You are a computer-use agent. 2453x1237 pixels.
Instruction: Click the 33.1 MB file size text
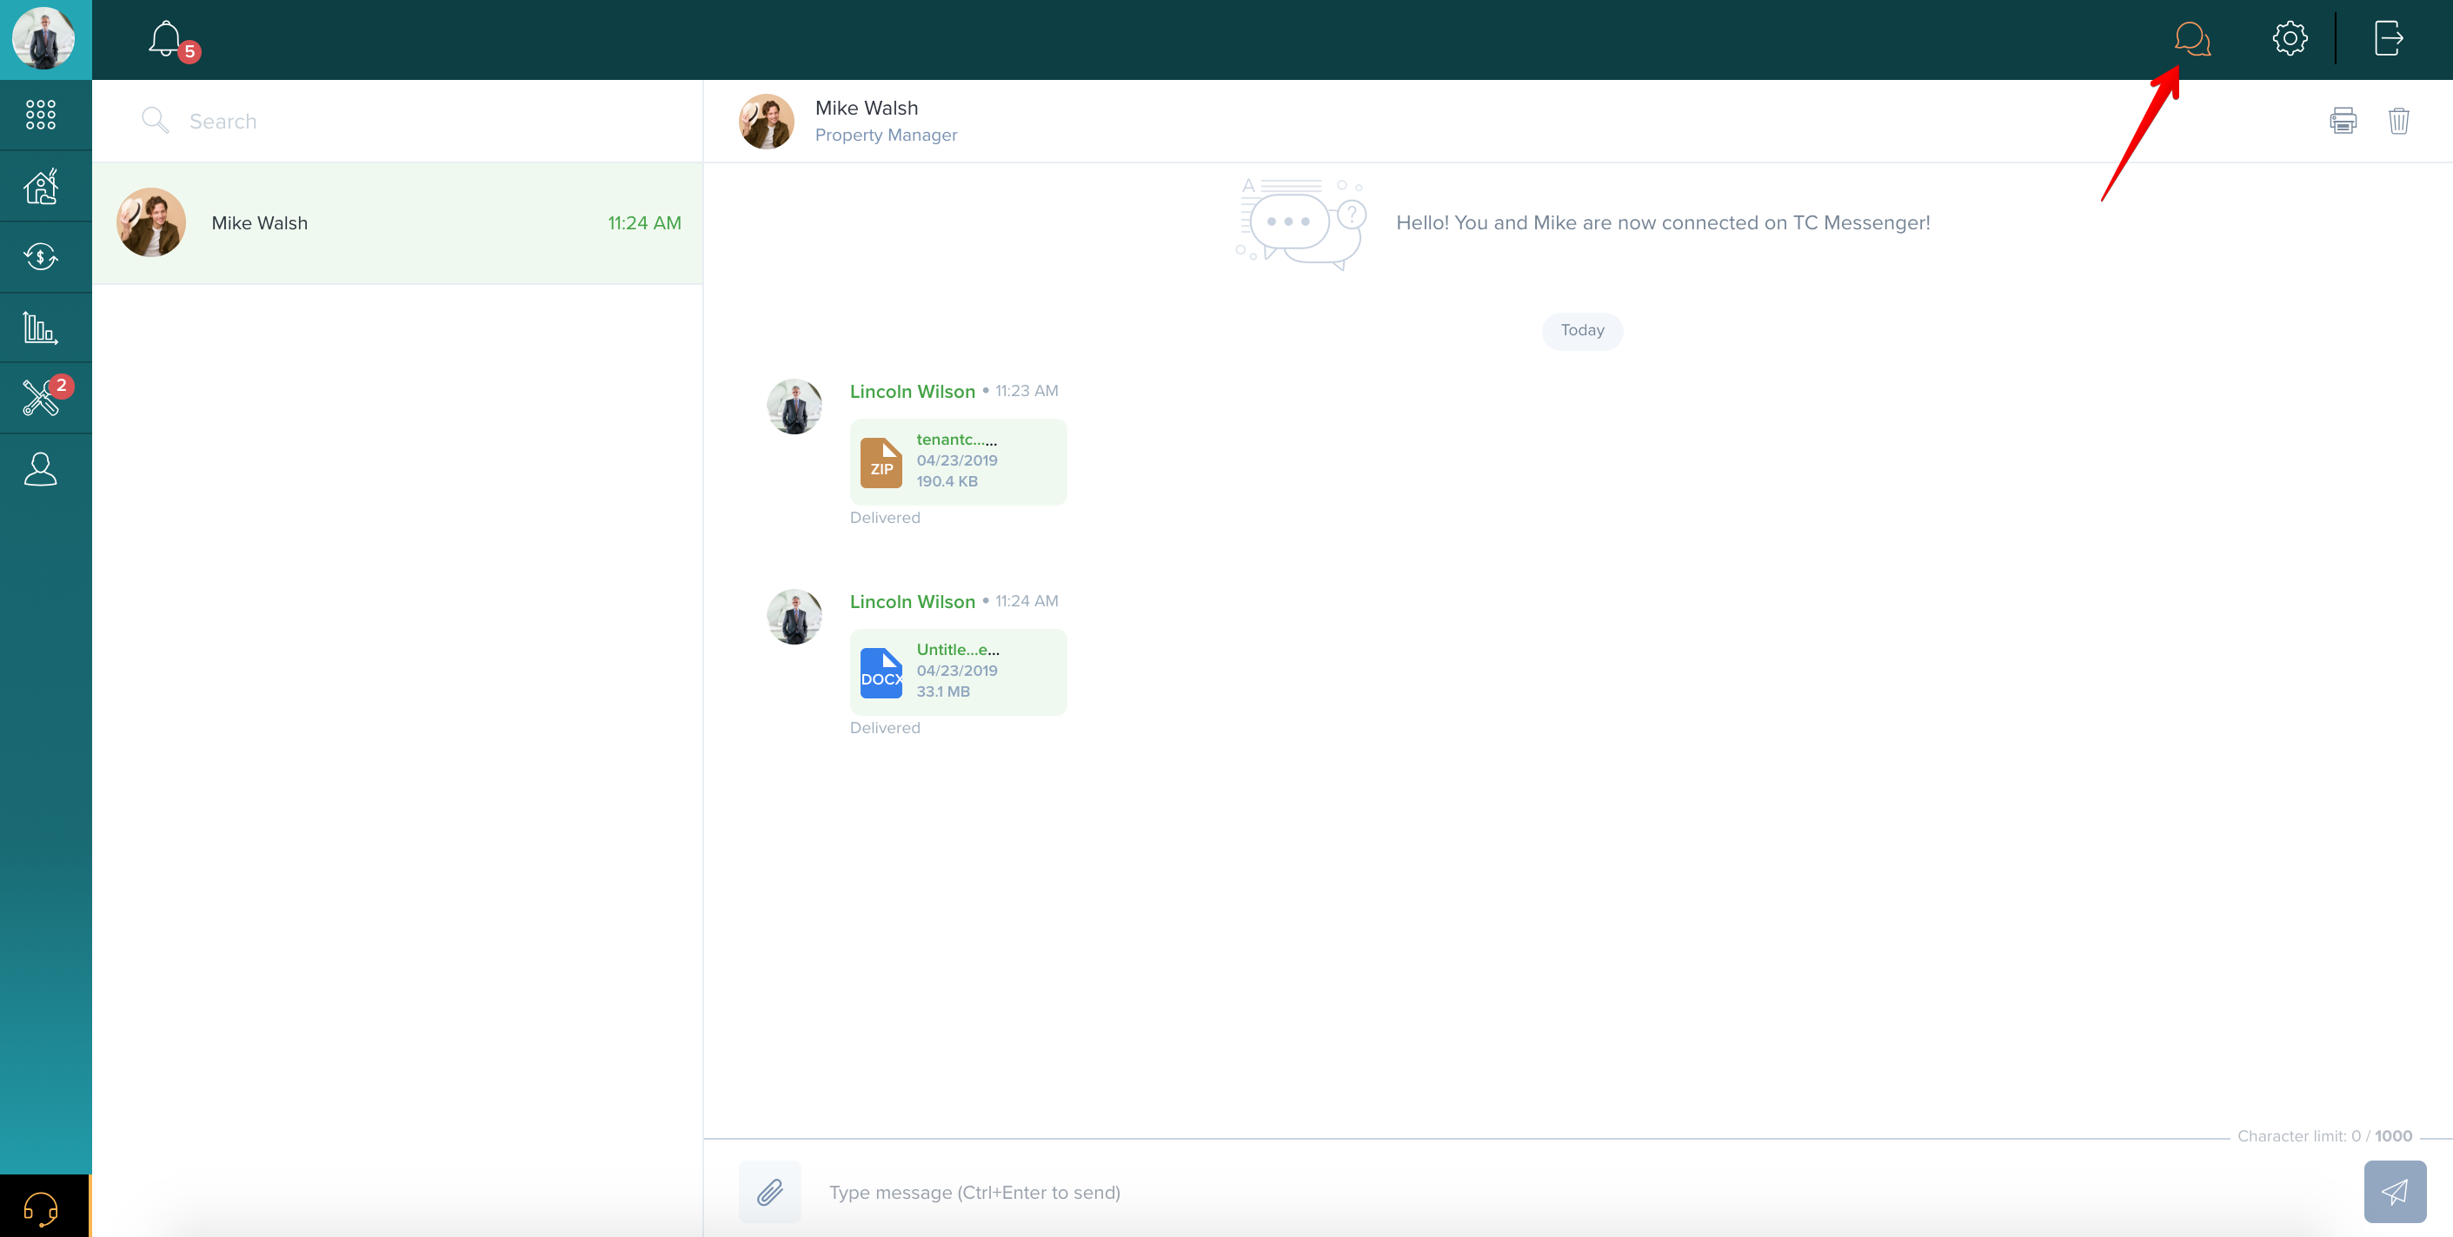[943, 691]
